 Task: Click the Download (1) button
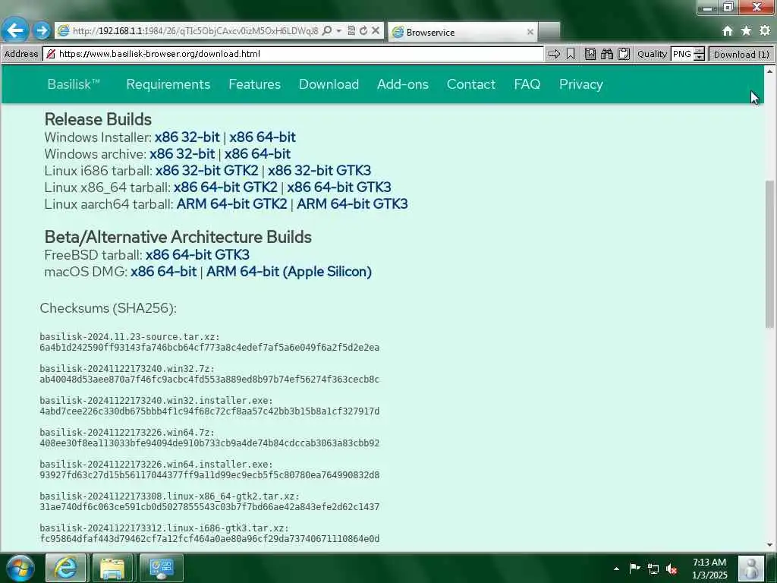tap(741, 54)
